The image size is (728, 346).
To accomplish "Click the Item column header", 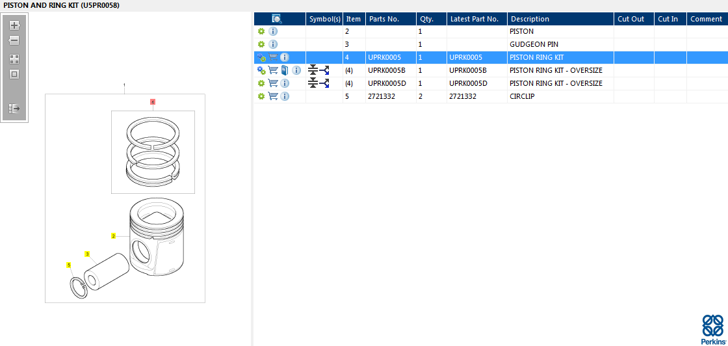I will 354,19.
